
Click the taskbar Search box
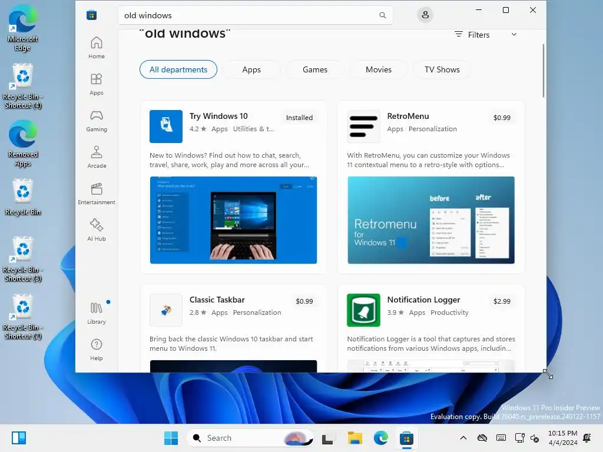(250, 438)
